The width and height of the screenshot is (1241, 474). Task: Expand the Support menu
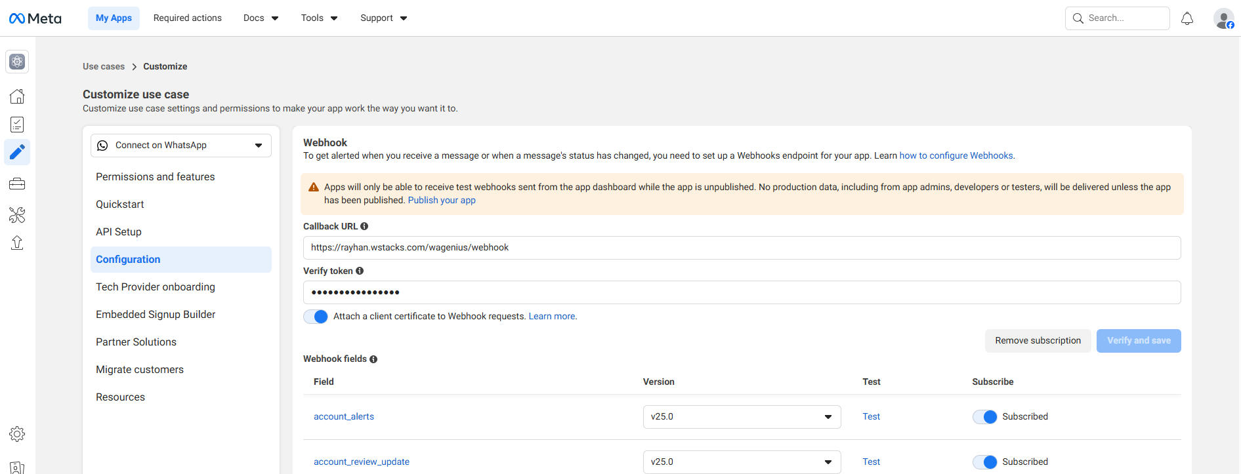pos(383,18)
